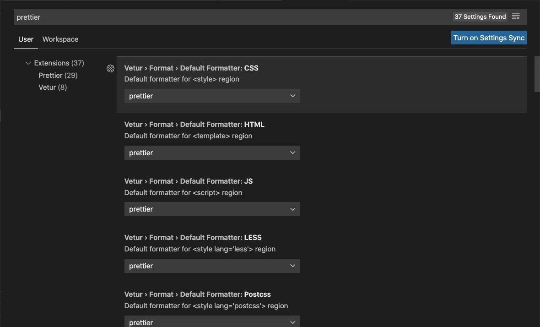Image resolution: width=540 pixels, height=327 pixels.
Task: Click the 37 Settings Found badge
Action: 480,16
